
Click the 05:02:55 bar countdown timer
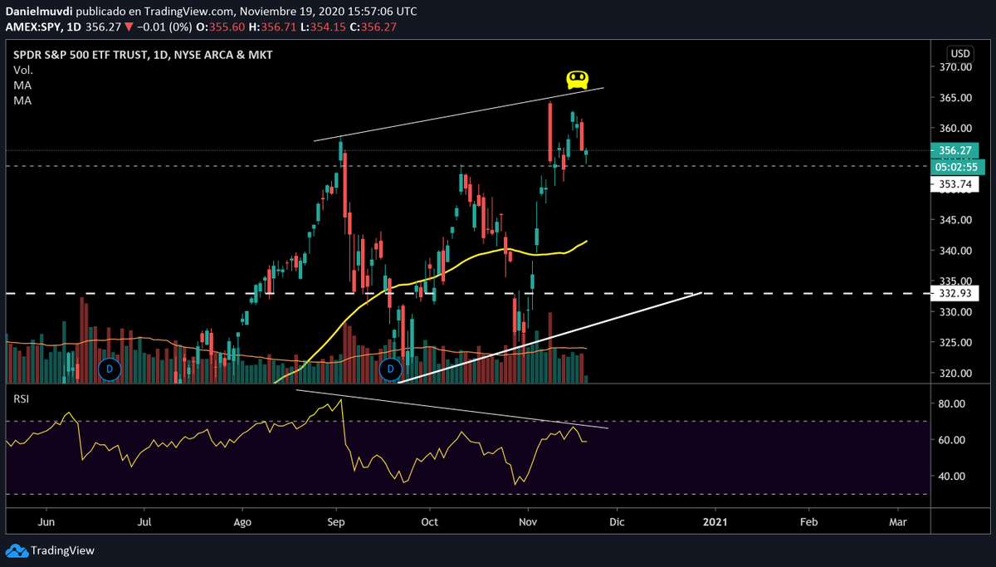[x=956, y=167]
